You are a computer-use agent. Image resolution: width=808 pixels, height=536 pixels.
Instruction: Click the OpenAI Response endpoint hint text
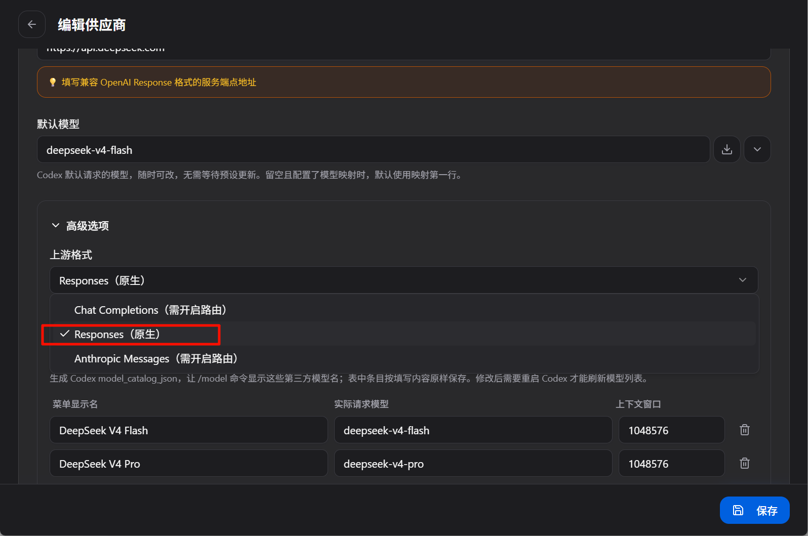click(159, 82)
